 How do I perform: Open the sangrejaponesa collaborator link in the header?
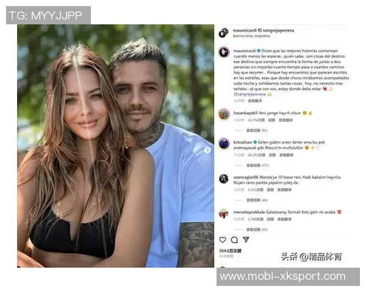(x=279, y=30)
